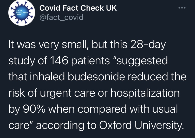The width and height of the screenshot is (195, 138).
Task: Click the number 146 in tweet
Action: [x=60, y=61]
